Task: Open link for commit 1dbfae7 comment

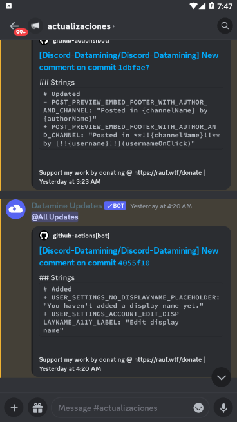Action: click(129, 61)
